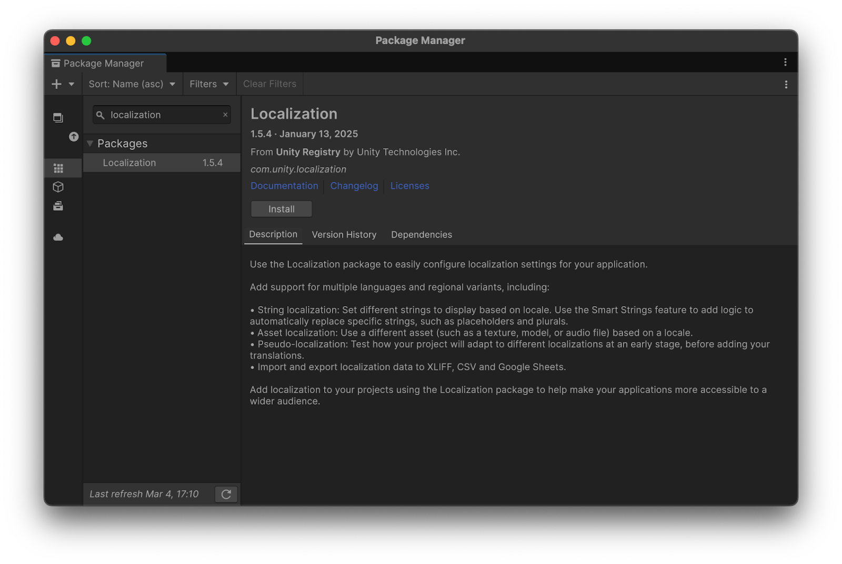The width and height of the screenshot is (842, 564).
Task: Switch to the Description tab
Action: (x=273, y=235)
